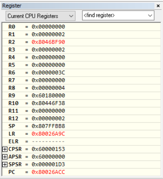Click the PC register name
This screenshot has height=179, width=163.
click(x=12, y=172)
